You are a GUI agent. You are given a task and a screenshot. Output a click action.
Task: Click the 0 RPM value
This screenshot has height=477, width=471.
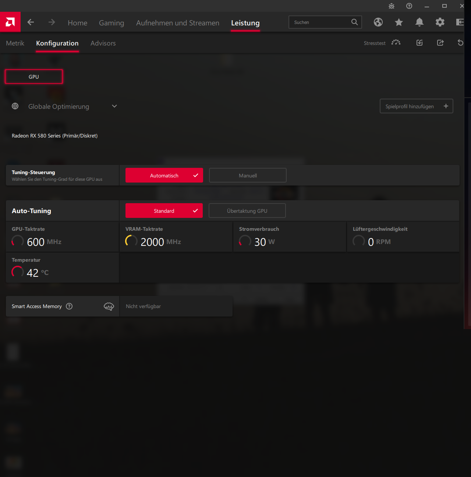pos(379,242)
